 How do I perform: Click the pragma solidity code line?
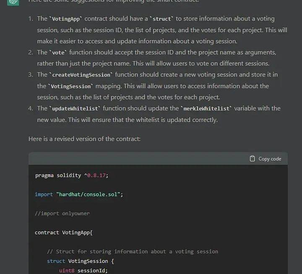tap(72, 175)
